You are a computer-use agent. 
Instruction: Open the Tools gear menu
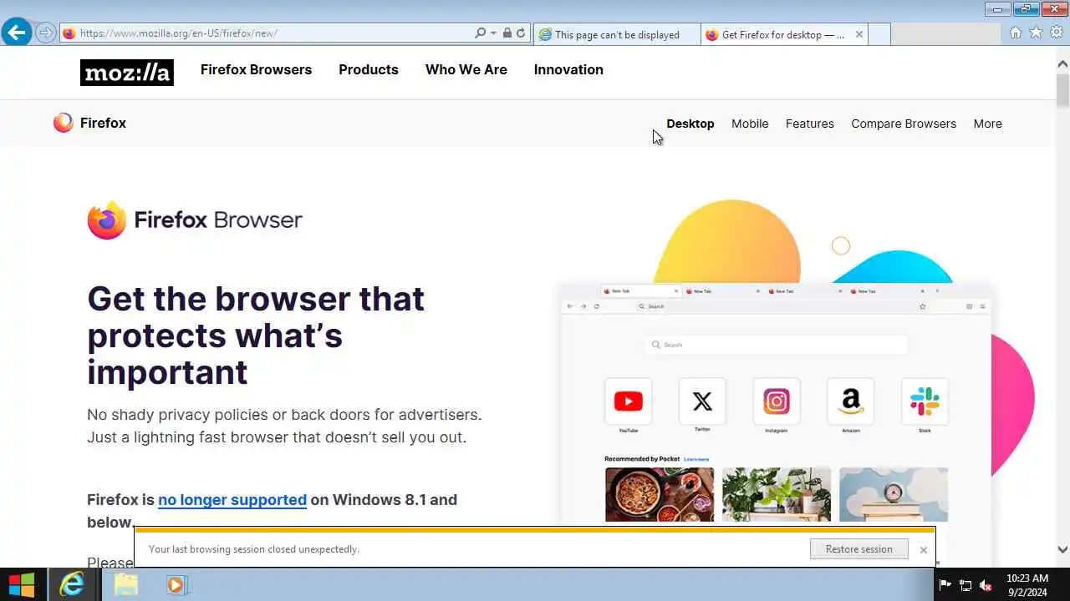[x=1057, y=33]
